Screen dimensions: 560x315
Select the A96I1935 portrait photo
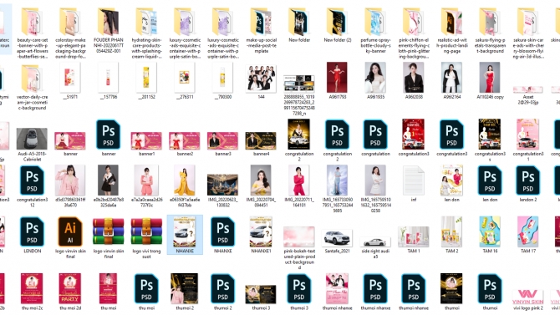coord(375,78)
